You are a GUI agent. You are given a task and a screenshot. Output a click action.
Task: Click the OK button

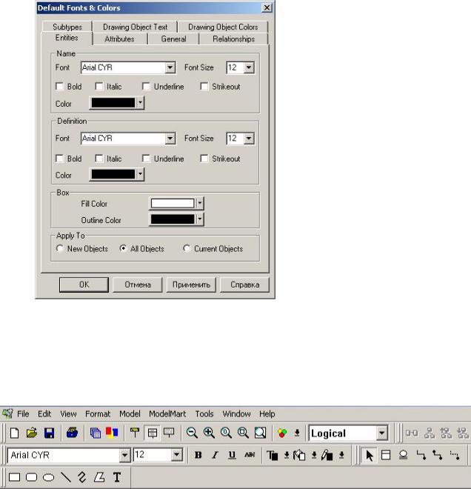click(84, 285)
